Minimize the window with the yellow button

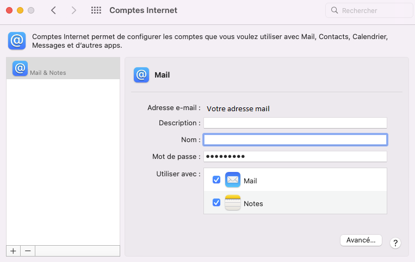20,10
